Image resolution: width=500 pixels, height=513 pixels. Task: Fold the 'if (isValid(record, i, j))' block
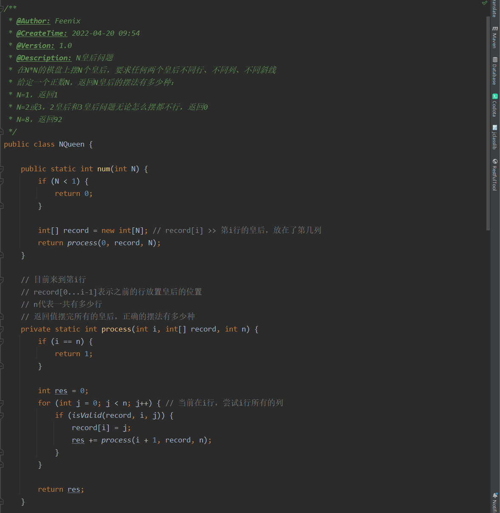click(x=2, y=415)
